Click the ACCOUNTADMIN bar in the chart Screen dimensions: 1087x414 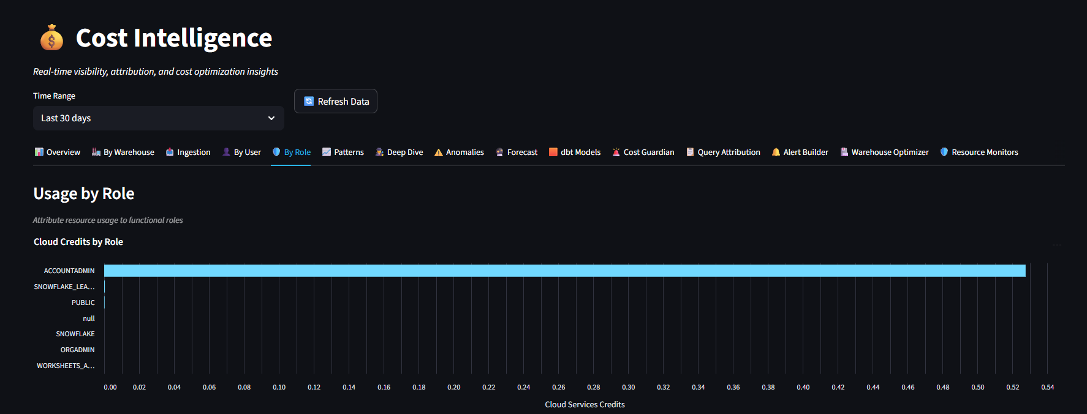click(564, 271)
